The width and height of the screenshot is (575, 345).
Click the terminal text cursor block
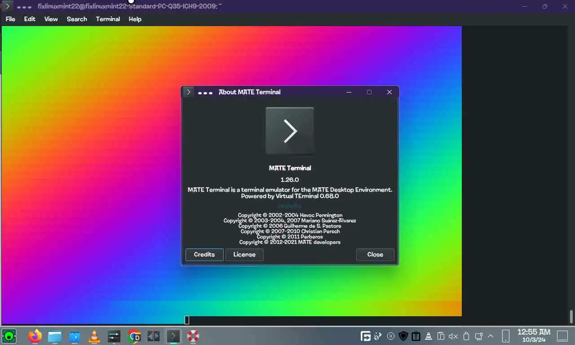tap(187, 320)
